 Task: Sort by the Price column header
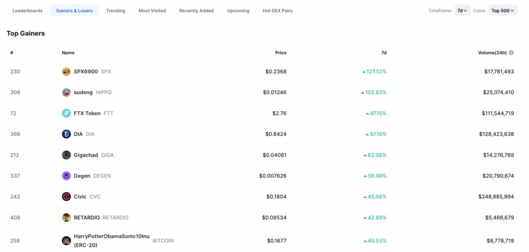(281, 53)
